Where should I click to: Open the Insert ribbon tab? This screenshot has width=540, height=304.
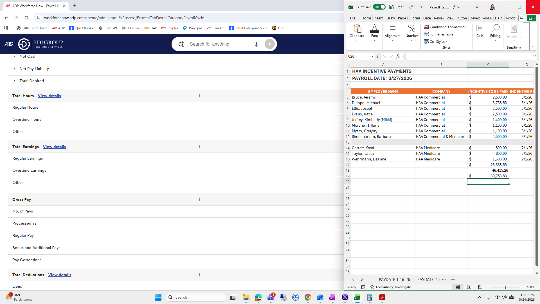click(x=378, y=18)
